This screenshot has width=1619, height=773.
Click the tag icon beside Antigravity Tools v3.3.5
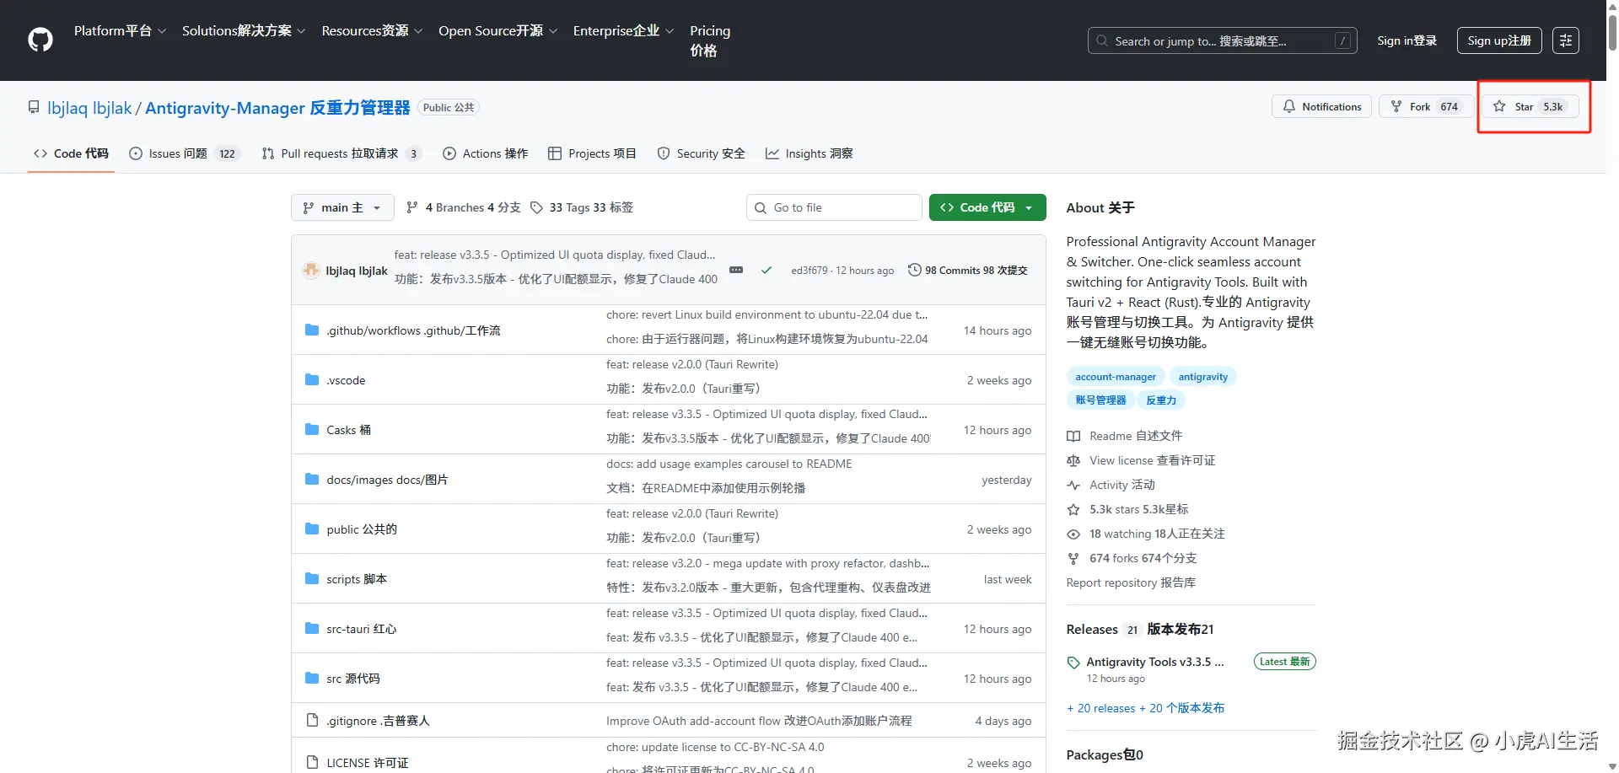(1073, 663)
